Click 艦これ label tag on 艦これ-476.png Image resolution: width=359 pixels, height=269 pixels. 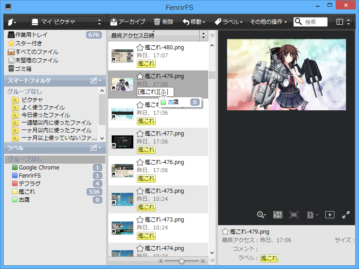pos(146,178)
